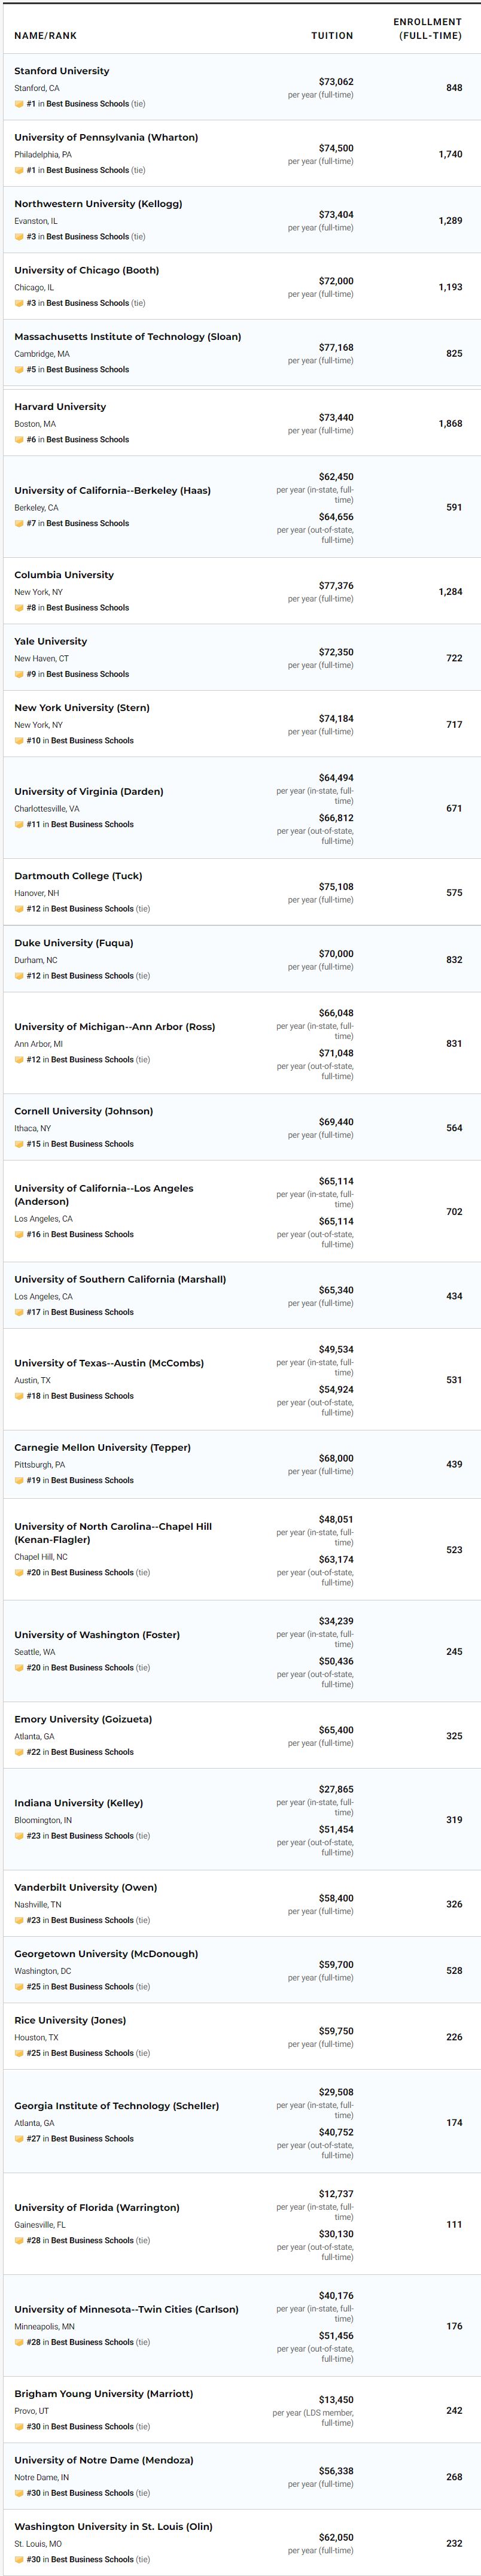
Task: Open Northwestern University (Kellogg) profile link
Action: tap(98, 204)
